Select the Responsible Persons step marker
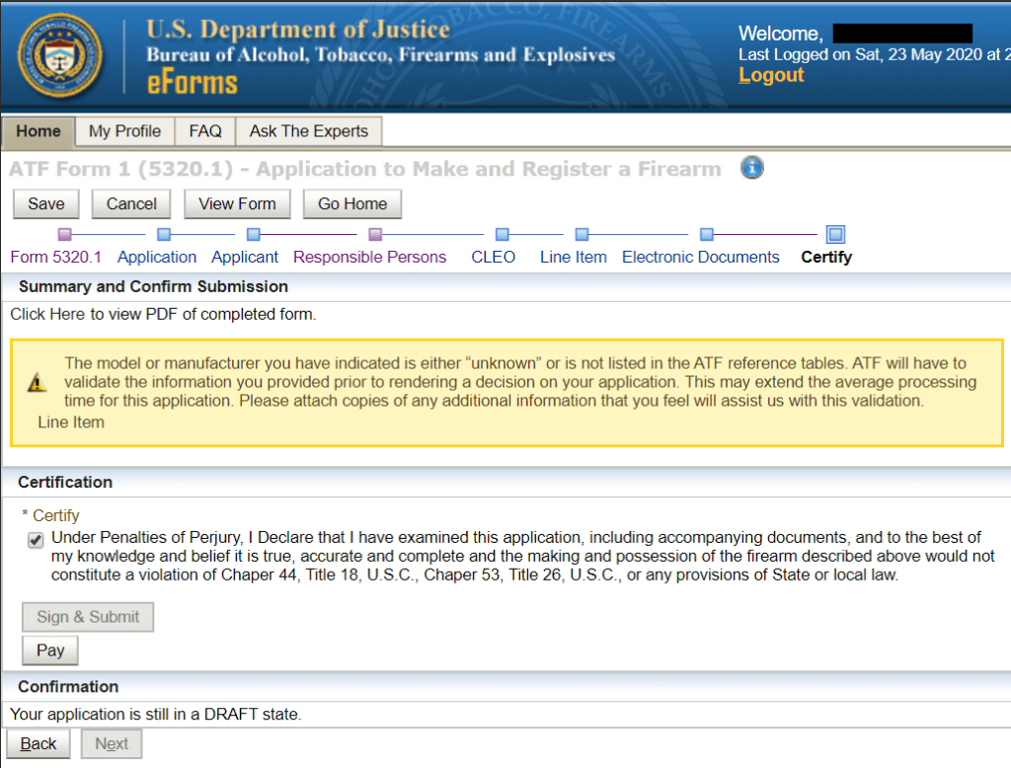The height and width of the screenshot is (768, 1011). tap(375, 234)
